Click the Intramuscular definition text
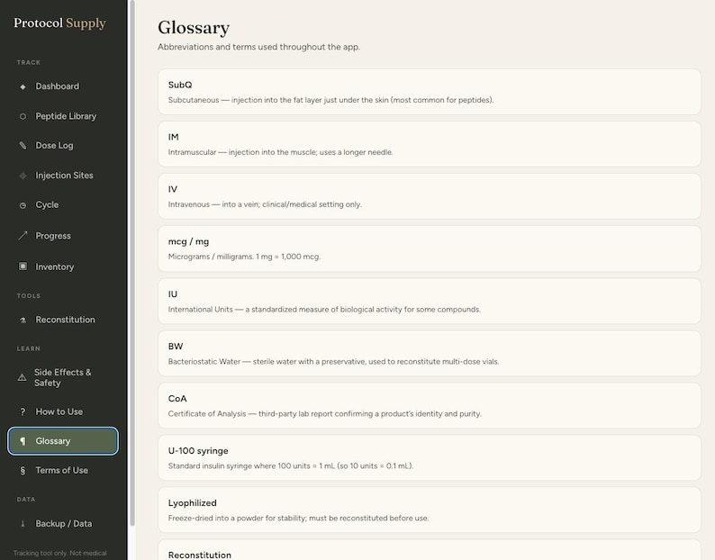This screenshot has width=715, height=560. [280, 152]
